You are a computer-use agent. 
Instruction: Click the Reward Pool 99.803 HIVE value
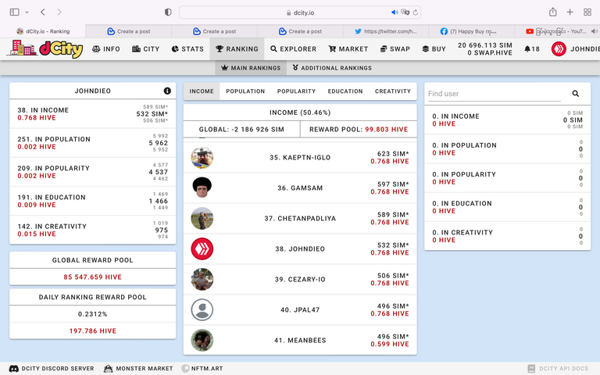coord(387,130)
